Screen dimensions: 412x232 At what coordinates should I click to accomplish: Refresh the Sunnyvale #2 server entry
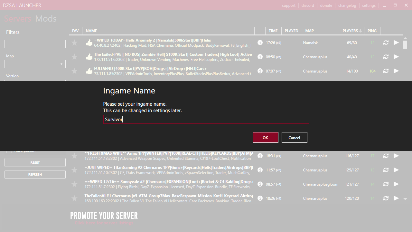tap(386, 184)
